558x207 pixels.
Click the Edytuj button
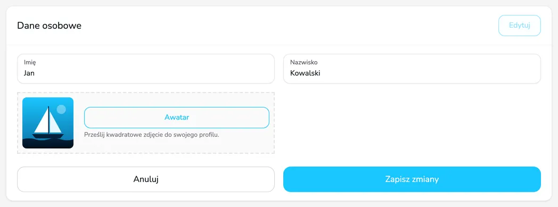coord(520,26)
